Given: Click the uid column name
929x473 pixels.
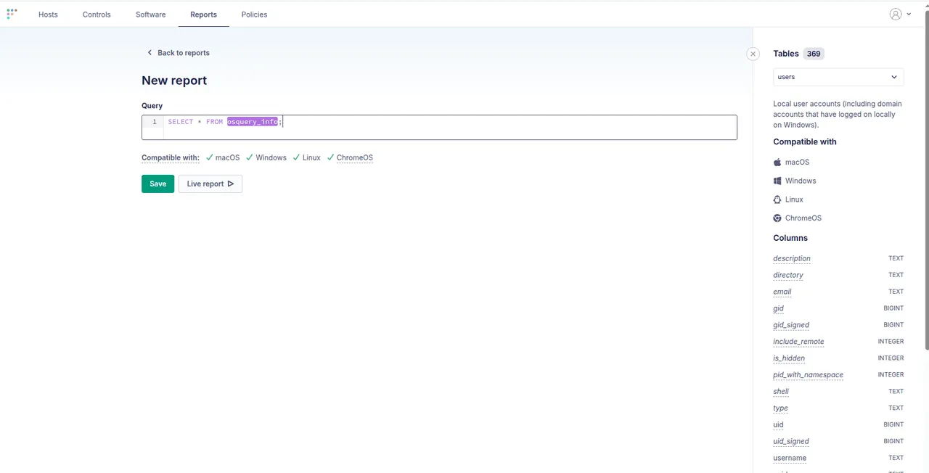Looking at the screenshot, I should pyautogui.click(x=778, y=425).
